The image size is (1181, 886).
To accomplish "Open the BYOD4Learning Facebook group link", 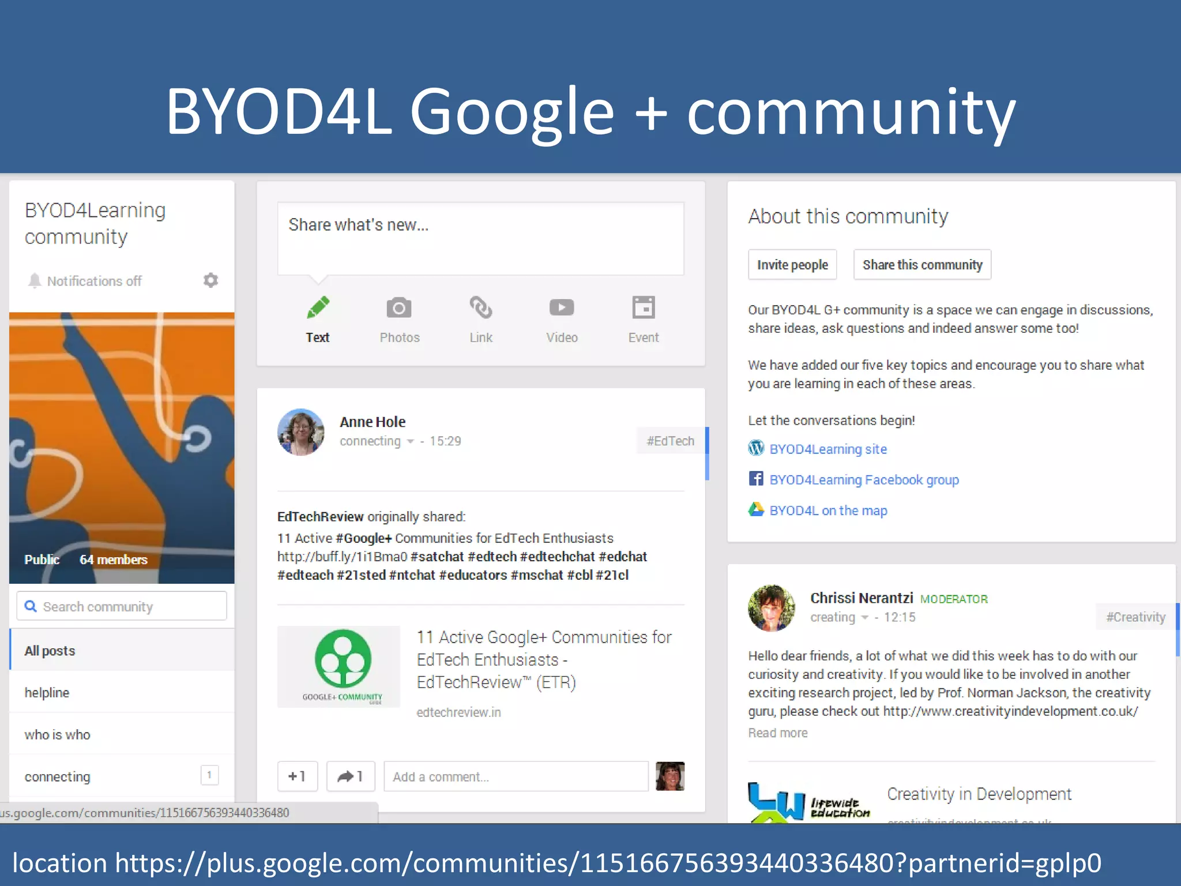I will pos(864,480).
